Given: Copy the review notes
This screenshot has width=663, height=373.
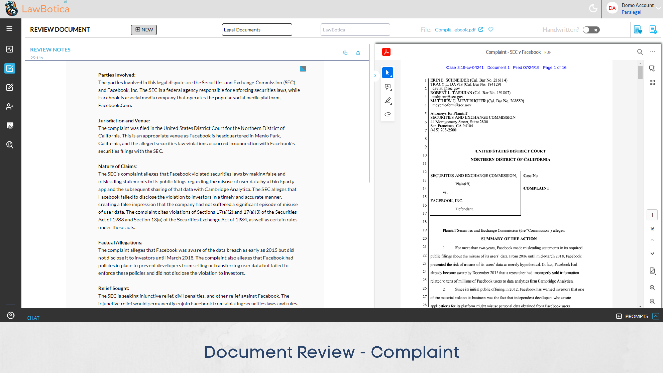Looking at the screenshot, I should pyautogui.click(x=345, y=53).
